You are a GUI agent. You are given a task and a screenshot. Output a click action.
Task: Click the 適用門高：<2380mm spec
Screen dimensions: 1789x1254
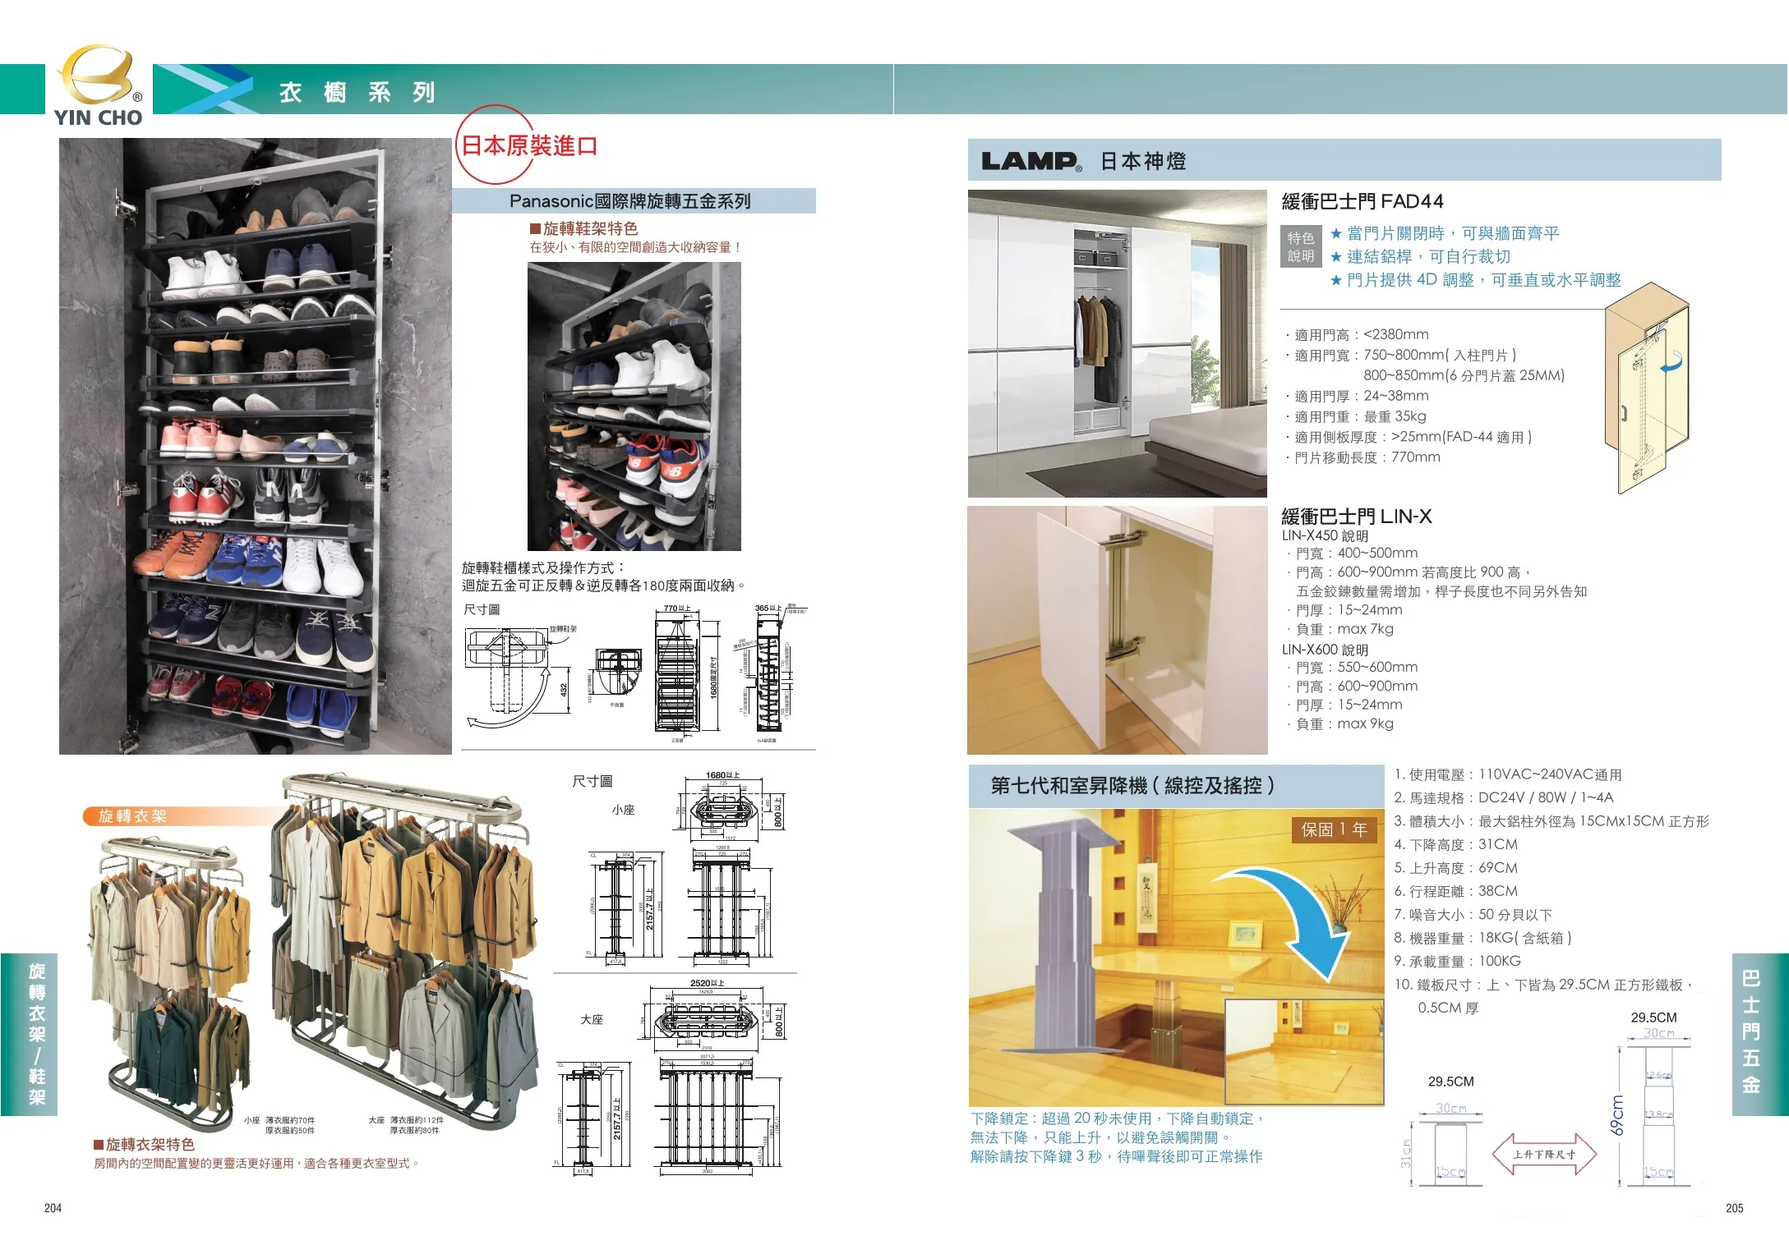click(1357, 334)
